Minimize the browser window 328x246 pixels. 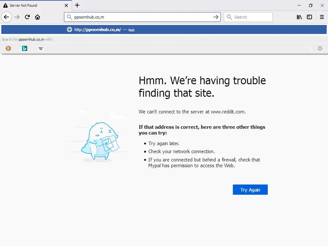(299, 5)
